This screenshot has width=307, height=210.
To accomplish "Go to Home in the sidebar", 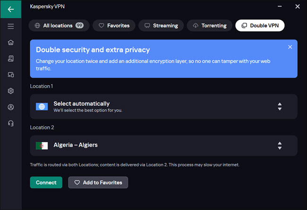I will (10, 43).
